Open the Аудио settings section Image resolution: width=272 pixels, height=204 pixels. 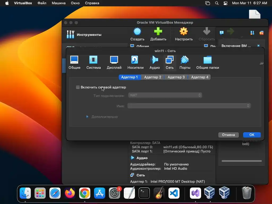pyautogui.click(x=155, y=63)
